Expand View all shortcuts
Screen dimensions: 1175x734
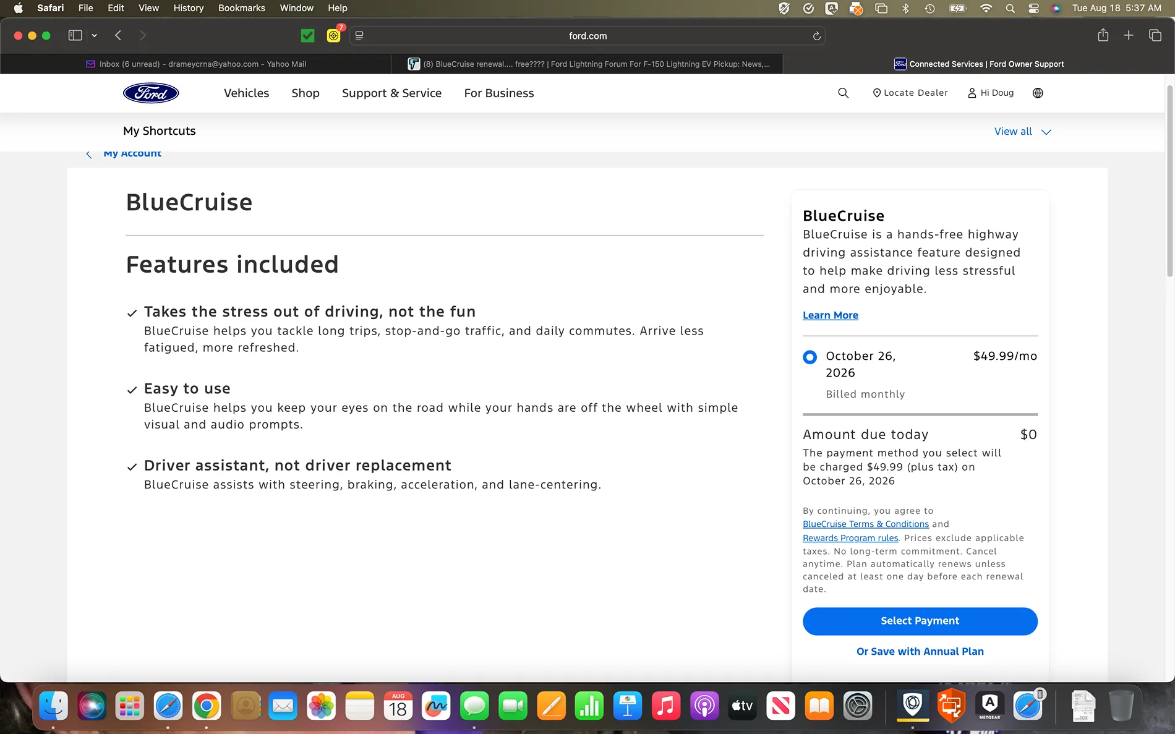pos(1022,131)
